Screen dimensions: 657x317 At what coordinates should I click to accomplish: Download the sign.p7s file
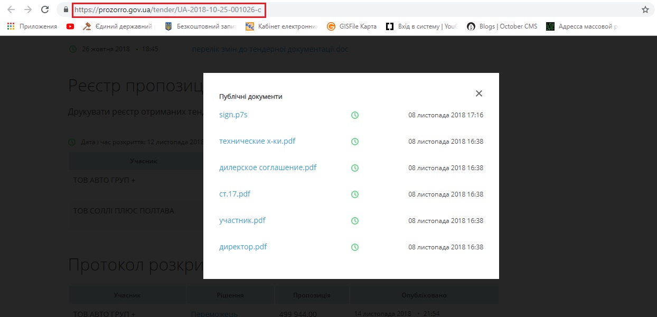point(233,115)
